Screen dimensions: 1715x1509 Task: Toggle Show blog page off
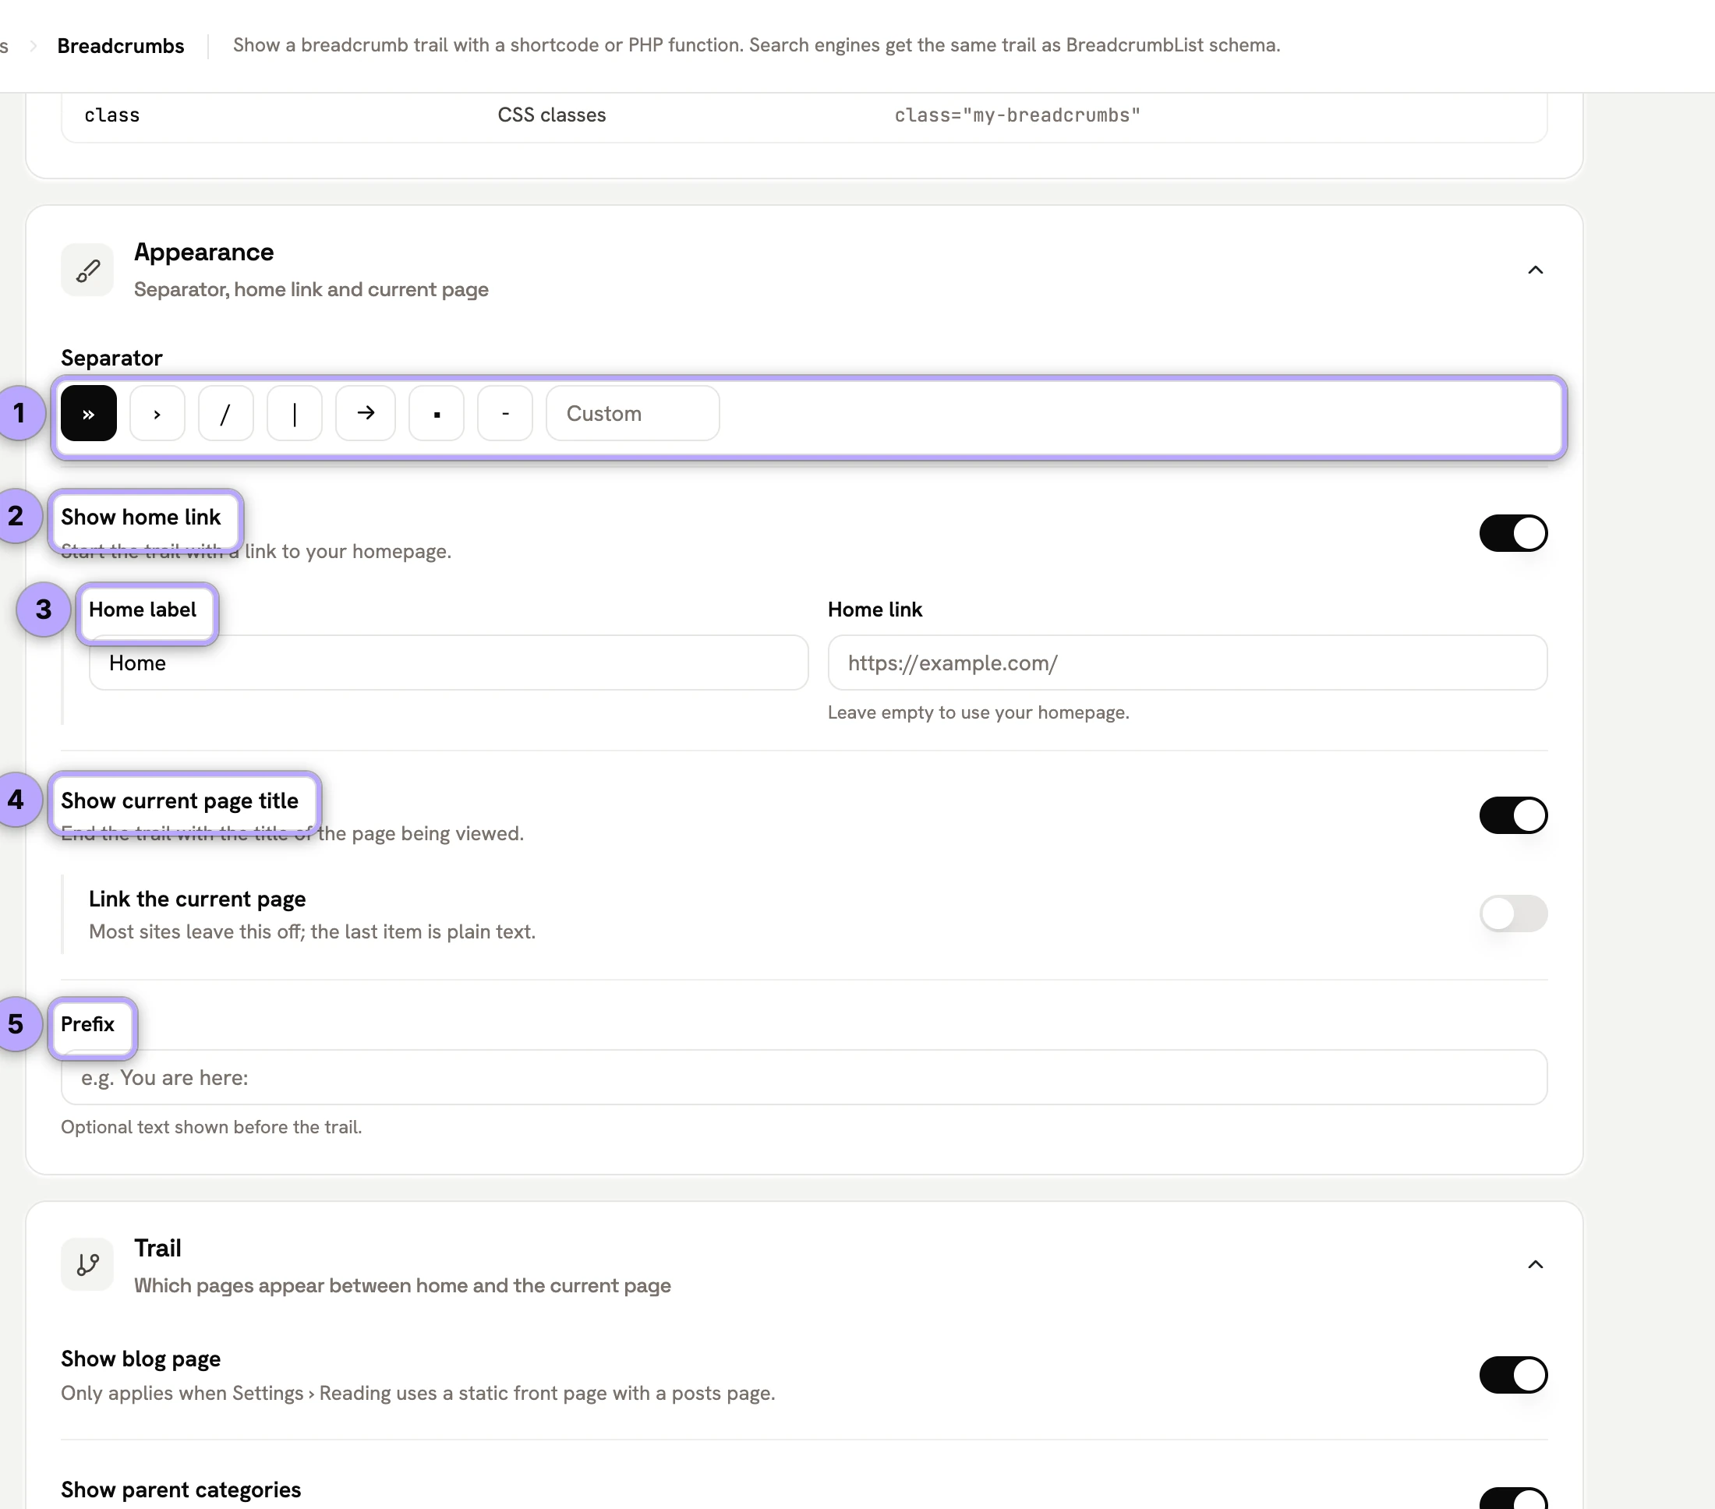1513,1376
